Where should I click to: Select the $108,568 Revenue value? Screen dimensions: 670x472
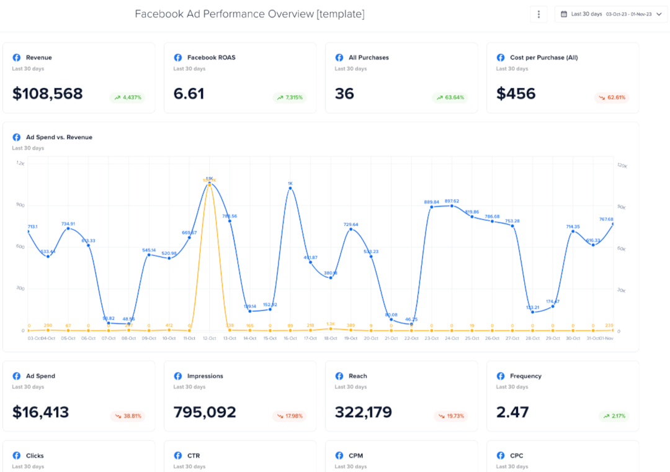pos(47,94)
